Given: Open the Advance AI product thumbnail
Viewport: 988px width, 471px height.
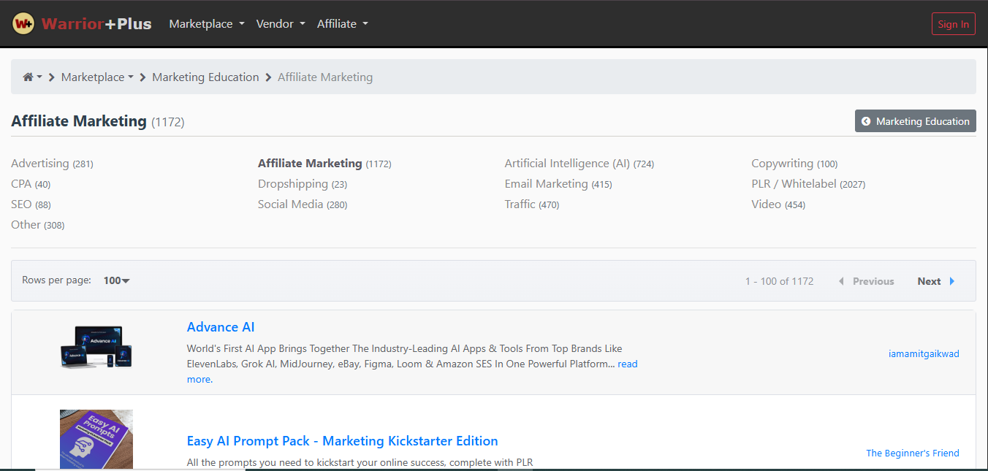Looking at the screenshot, I should 96,347.
